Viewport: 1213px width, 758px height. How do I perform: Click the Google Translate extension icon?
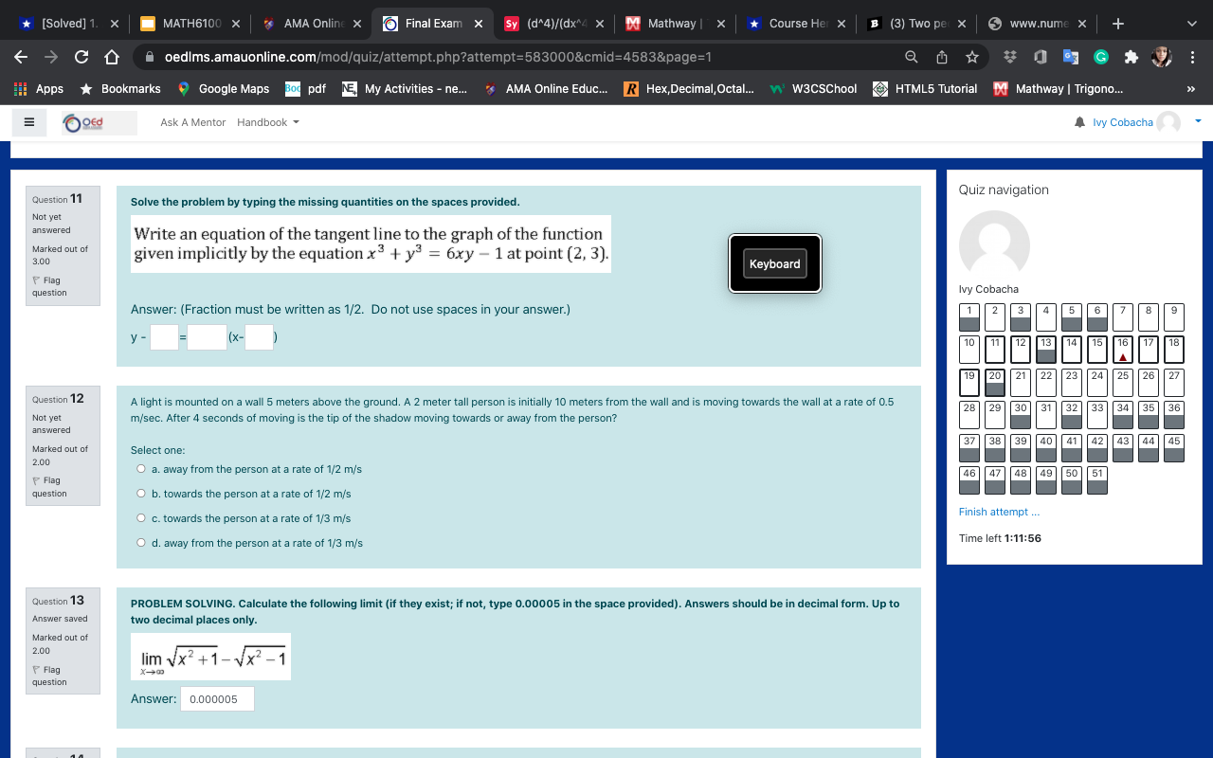tap(1071, 57)
